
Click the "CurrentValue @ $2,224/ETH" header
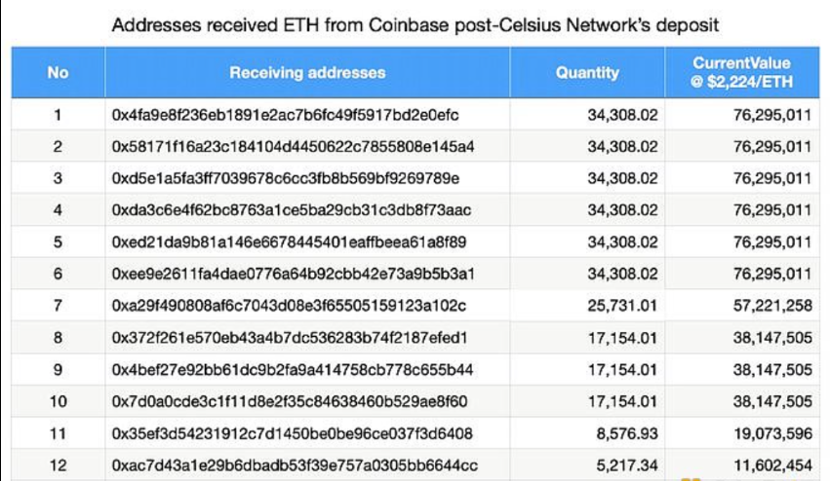tap(741, 73)
